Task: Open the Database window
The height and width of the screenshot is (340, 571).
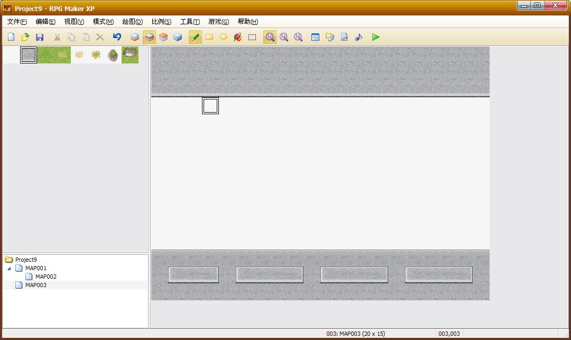Action: pos(315,37)
